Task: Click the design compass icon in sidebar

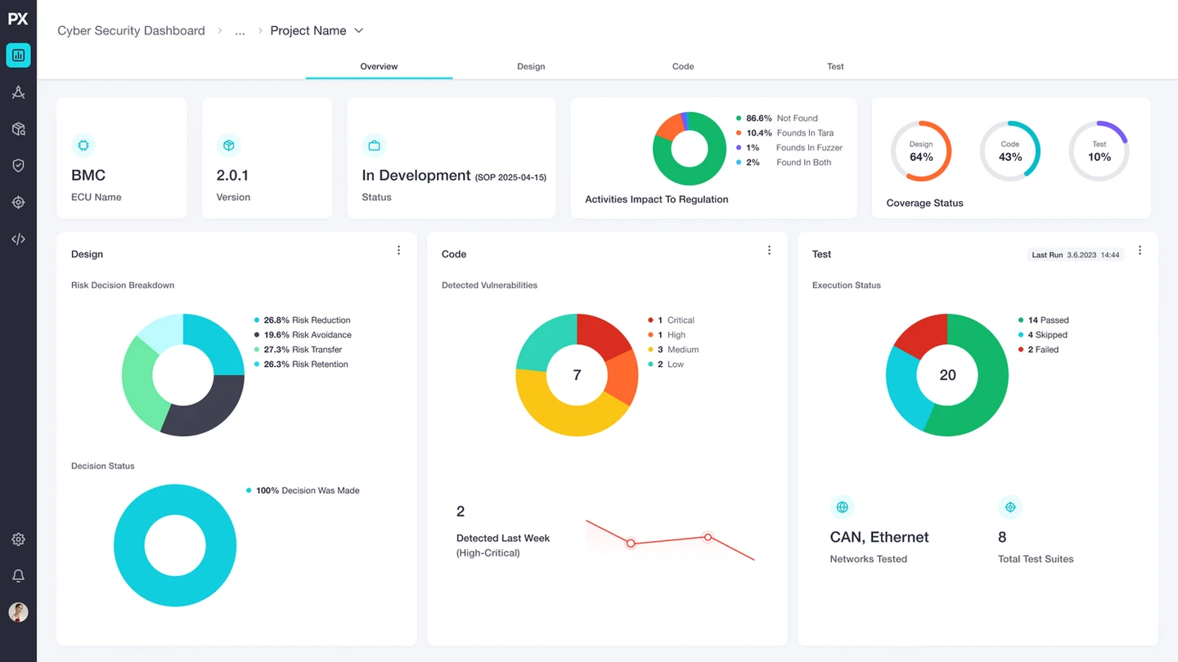Action: coord(18,92)
